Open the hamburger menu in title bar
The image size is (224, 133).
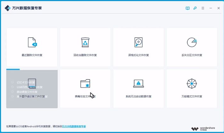click(203, 8)
